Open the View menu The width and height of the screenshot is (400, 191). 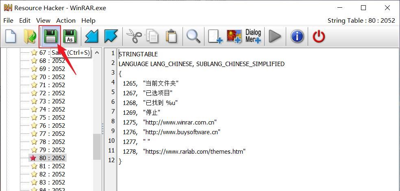tap(43, 21)
